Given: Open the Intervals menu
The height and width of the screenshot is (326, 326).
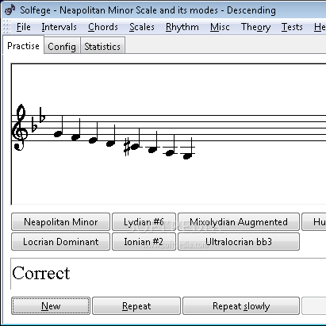Looking at the screenshot, I should [x=59, y=27].
